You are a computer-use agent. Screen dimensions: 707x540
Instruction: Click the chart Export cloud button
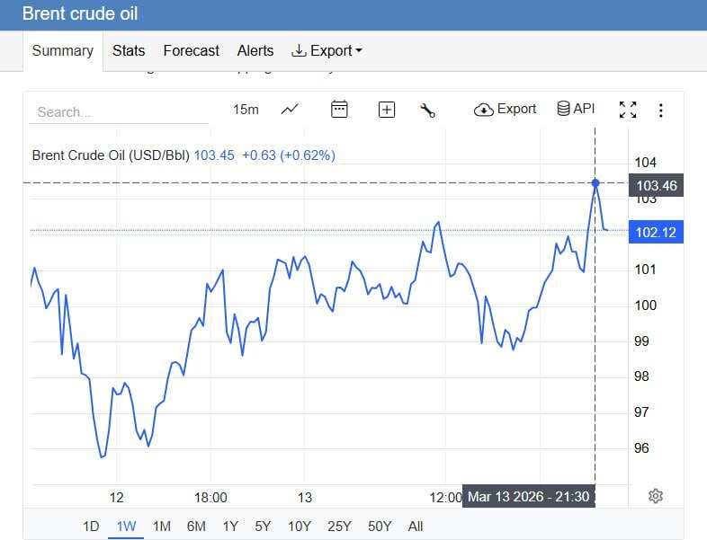[505, 109]
